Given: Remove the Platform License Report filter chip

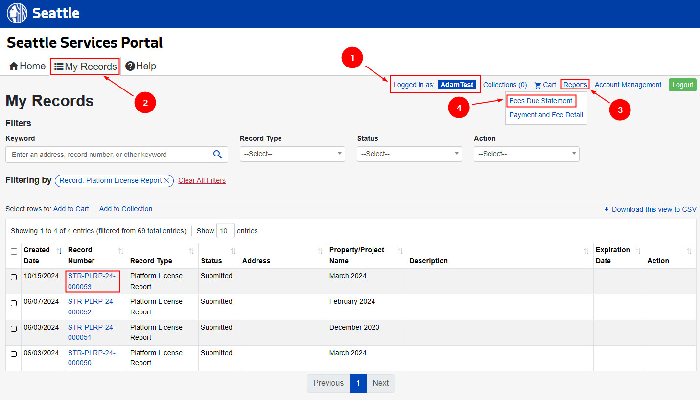Looking at the screenshot, I should [166, 180].
